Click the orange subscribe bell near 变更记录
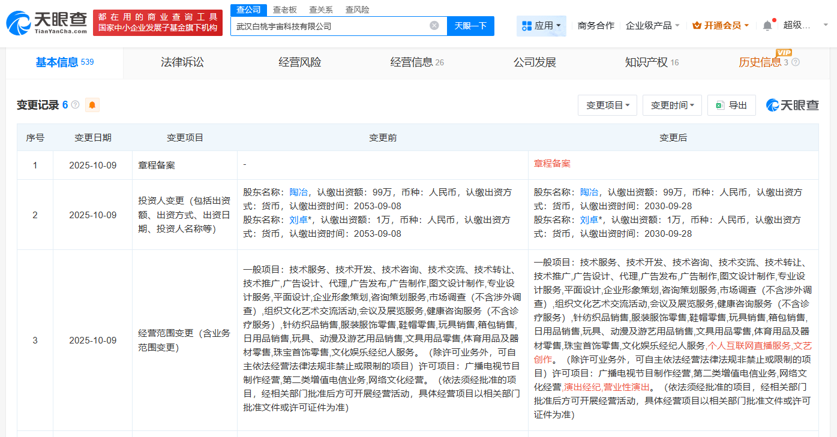 [x=92, y=105]
